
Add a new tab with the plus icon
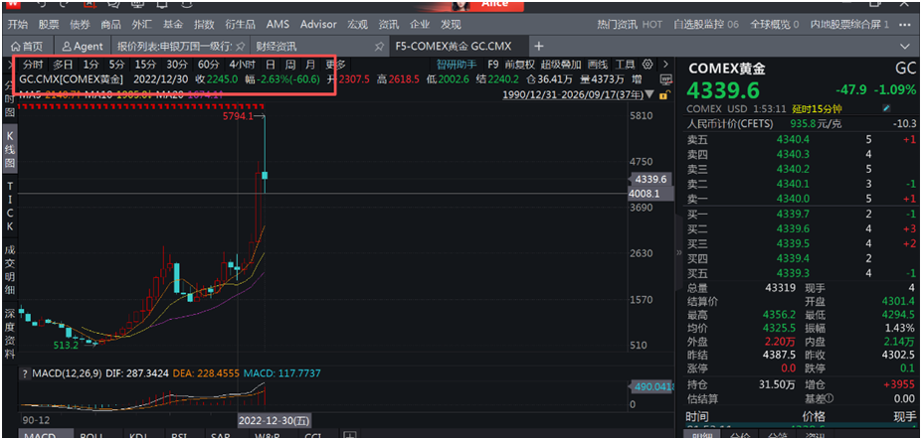coord(538,46)
